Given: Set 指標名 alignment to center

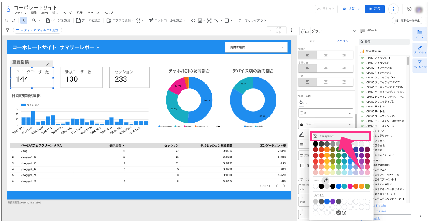Looking at the screenshot, I should (325, 55).
